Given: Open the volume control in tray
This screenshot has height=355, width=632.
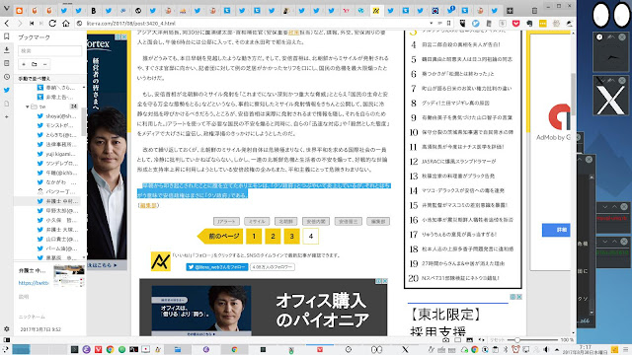Looking at the screenshot, I should (x=546, y=350).
